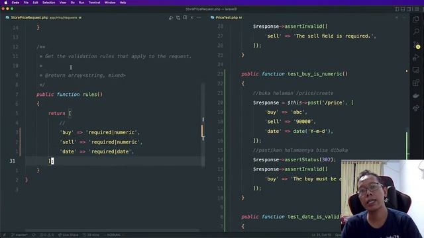This screenshot has width=424, height=238.
Task: Toggle panel layout icon in title bar
Action: [x=403, y=9]
